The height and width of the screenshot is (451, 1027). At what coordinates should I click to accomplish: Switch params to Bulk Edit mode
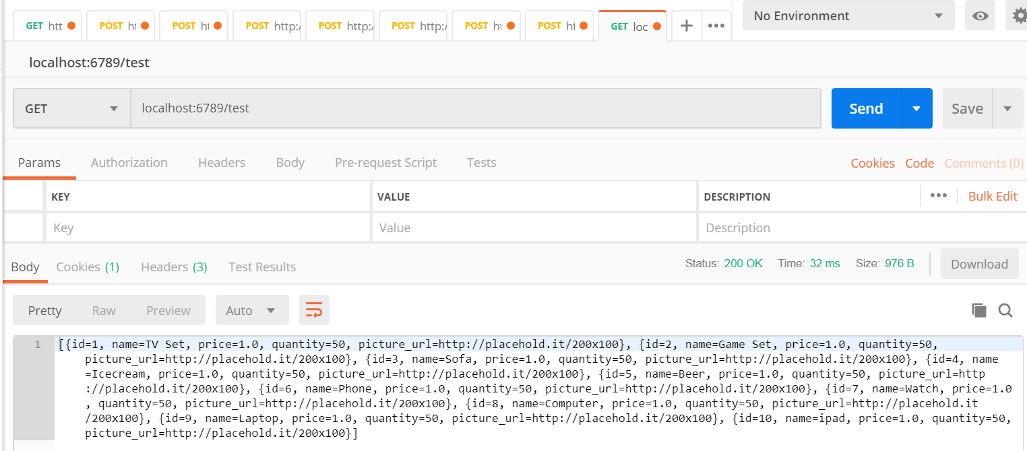click(x=992, y=195)
